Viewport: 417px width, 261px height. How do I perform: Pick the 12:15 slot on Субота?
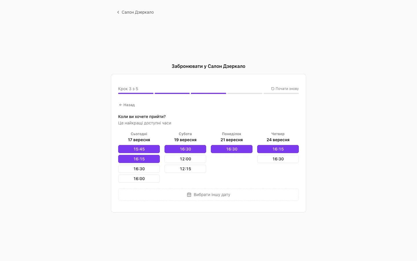[x=185, y=169]
